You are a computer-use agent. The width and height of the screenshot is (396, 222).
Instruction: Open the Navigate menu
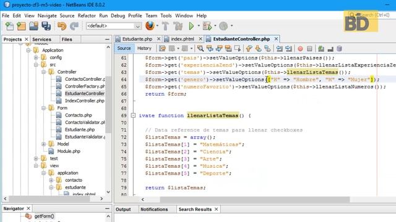[47, 15]
